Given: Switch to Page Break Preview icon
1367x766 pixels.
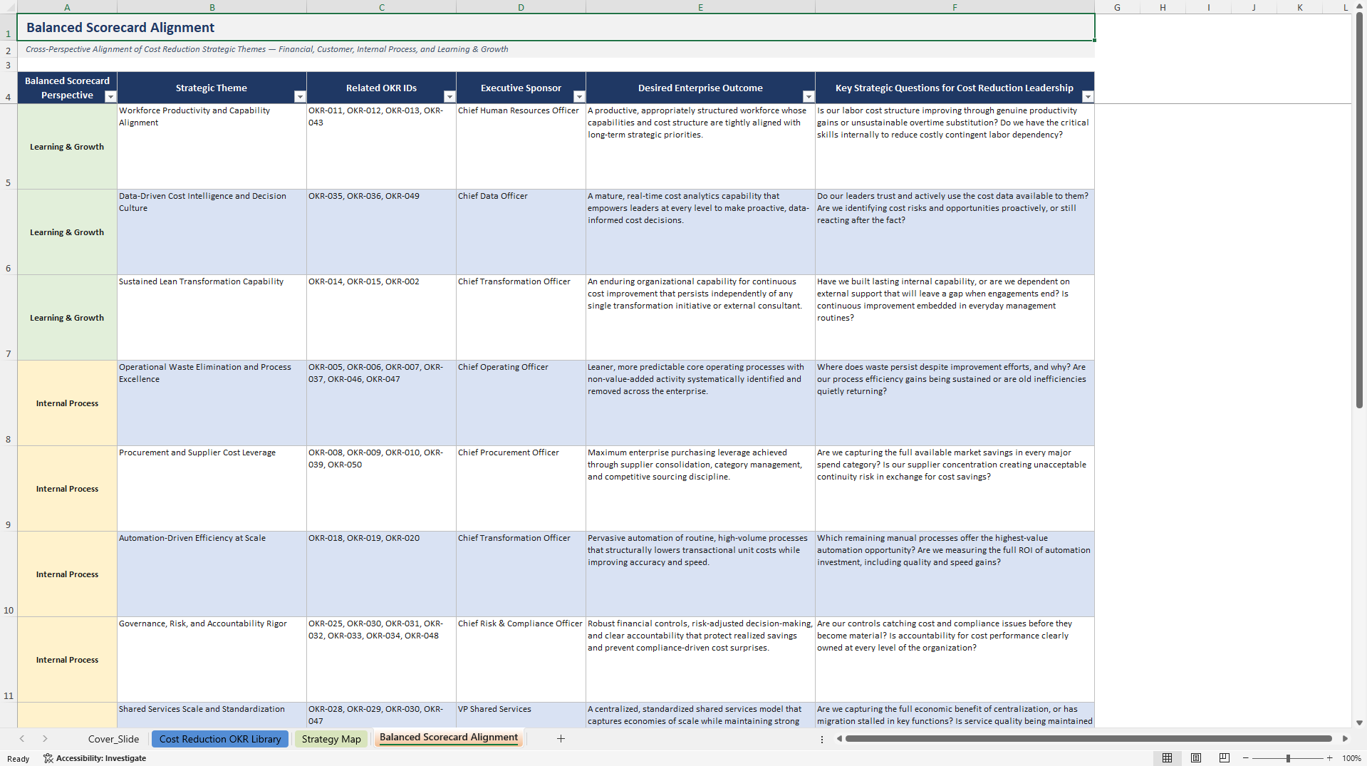Looking at the screenshot, I should pyautogui.click(x=1225, y=758).
